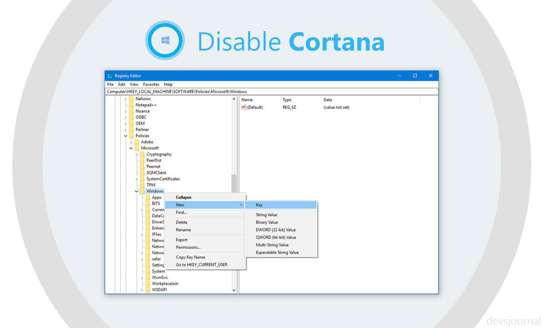Viewport: 545px width, 328px height.
Task: Choose Find... in the context menu
Action: point(205,213)
